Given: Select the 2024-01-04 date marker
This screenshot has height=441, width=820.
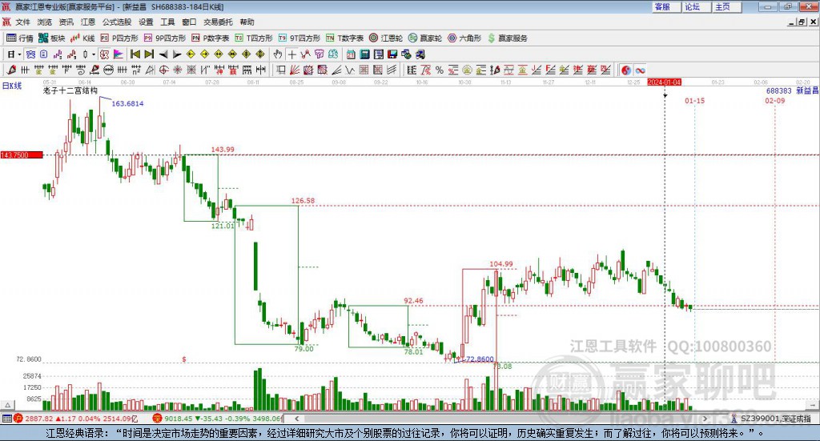Looking at the screenshot, I should (664, 82).
